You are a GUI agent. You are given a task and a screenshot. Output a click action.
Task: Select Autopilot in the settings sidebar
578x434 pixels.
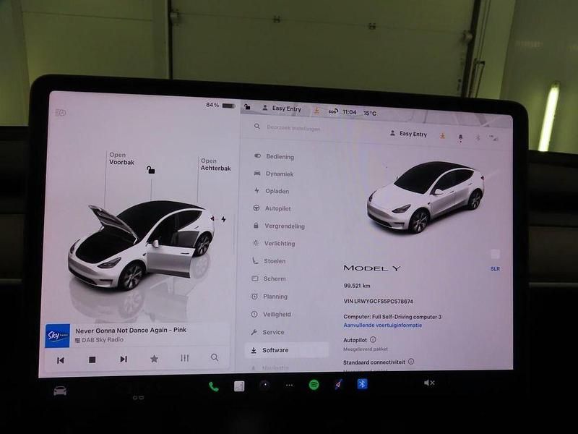tap(278, 208)
